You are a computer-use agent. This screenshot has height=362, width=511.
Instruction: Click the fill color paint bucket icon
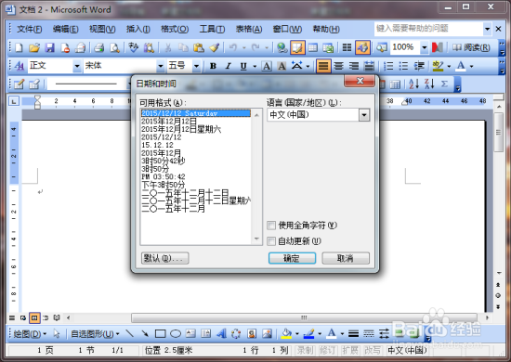click(286, 333)
